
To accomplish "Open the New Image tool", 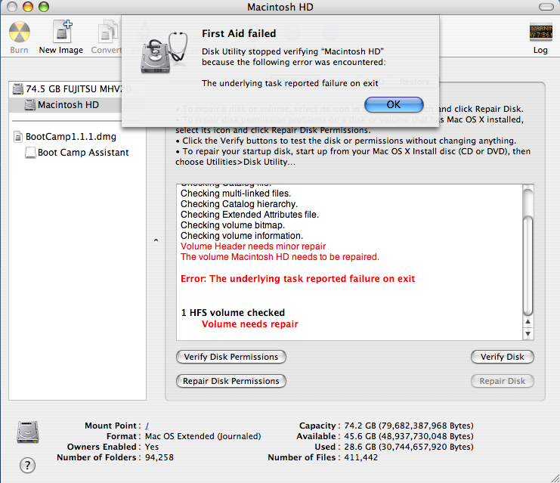I will click(x=61, y=37).
